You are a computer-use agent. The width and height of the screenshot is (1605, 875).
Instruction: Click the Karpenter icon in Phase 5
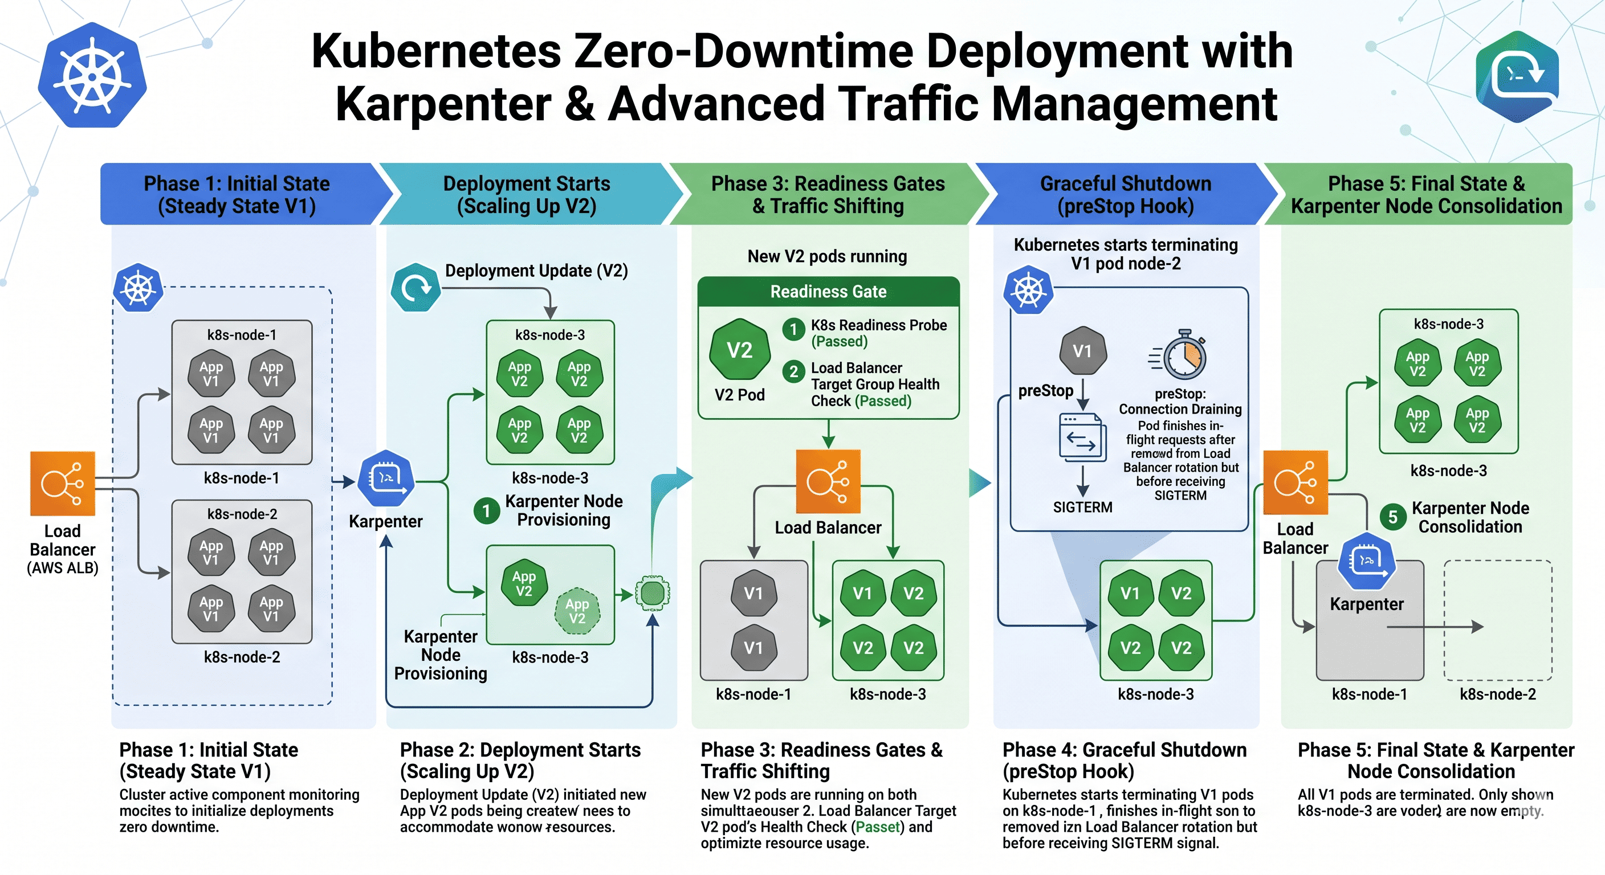(1367, 561)
